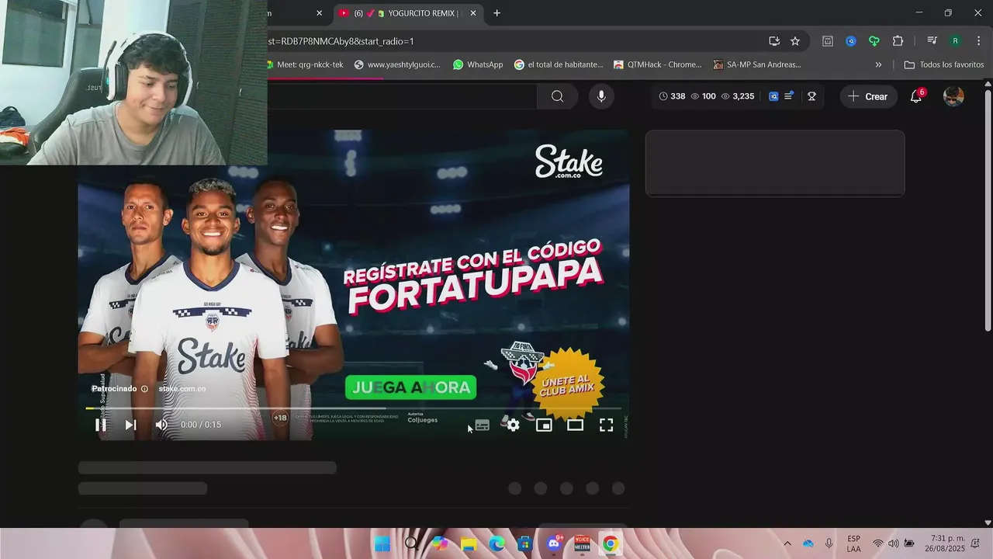Click the YouTube search magnifier button
The width and height of the screenshot is (993, 559).
[557, 96]
